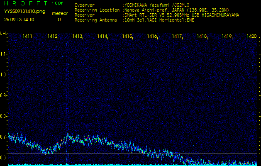Click the 0.8 frequency axis label

pos(4,116)
